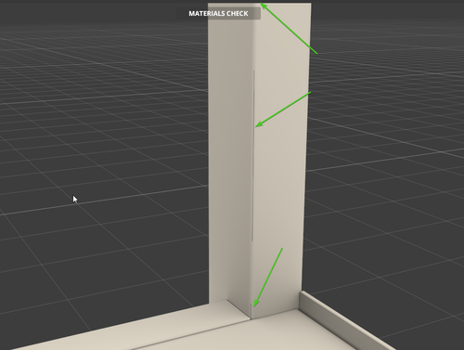Click the top edge of the post
The height and width of the screenshot is (350, 464).
coord(259,4)
